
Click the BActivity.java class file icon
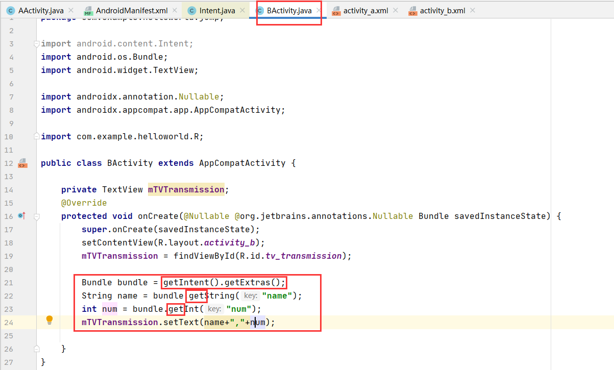click(x=259, y=10)
